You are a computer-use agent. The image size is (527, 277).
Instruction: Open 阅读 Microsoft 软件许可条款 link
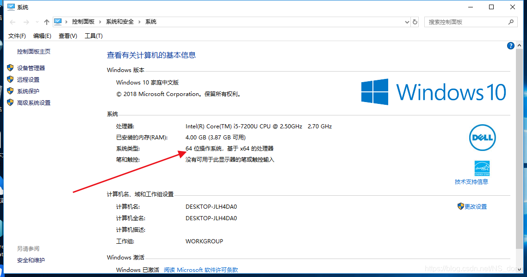tap(201, 270)
